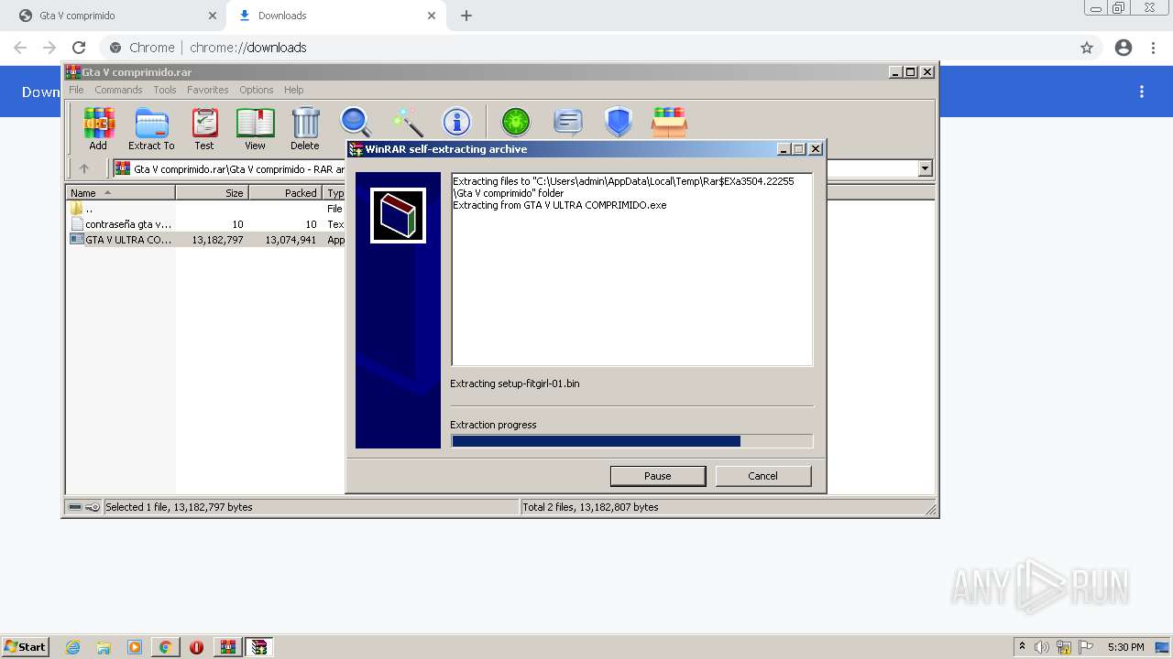The image size is (1173, 659).
Task: Close the Gta V comprimido tab
Action: (x=213, y=16)
